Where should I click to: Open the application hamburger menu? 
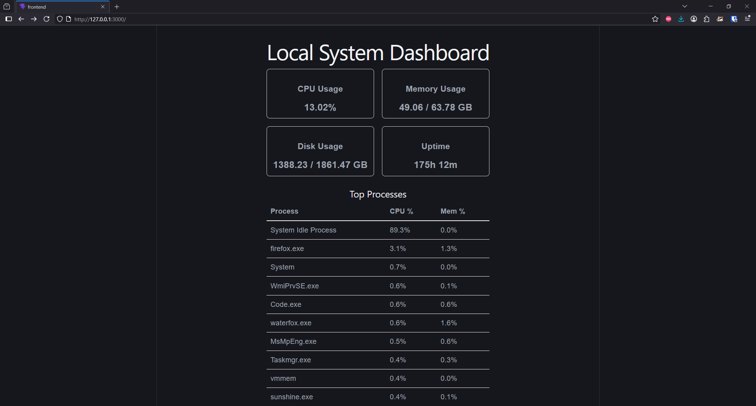click(x=747, y=18)
